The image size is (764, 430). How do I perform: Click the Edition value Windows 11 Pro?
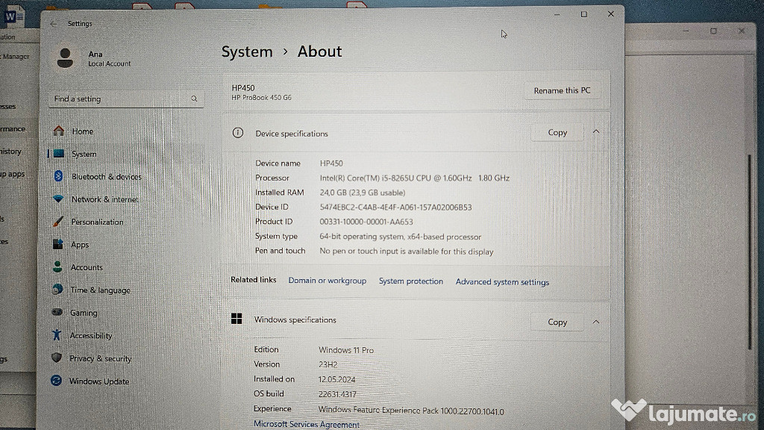(x=346, y=350)
